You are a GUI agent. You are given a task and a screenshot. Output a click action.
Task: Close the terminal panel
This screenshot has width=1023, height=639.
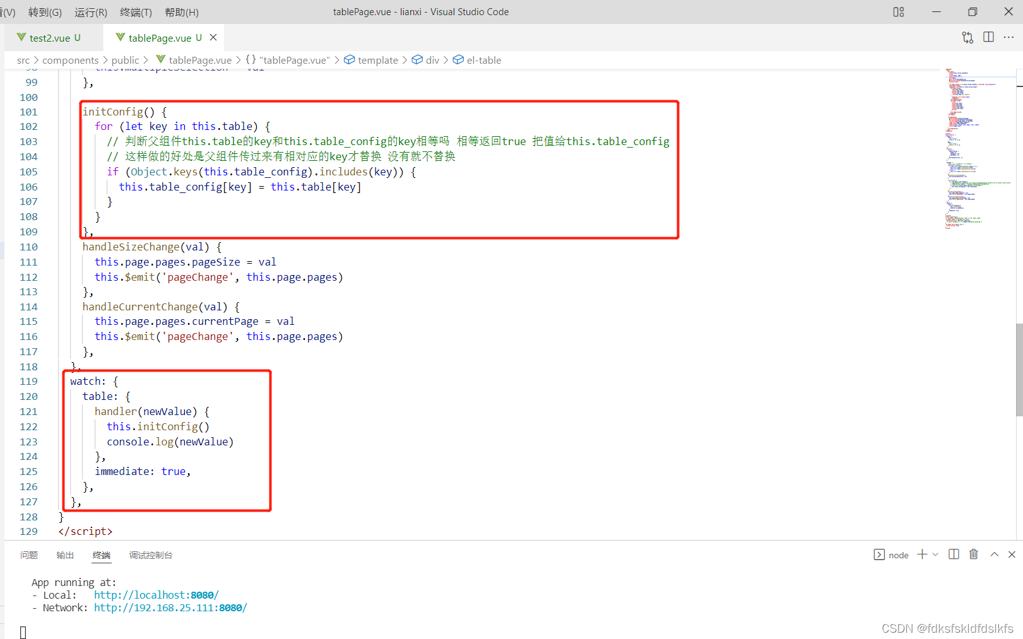[x=1012, y=554]
